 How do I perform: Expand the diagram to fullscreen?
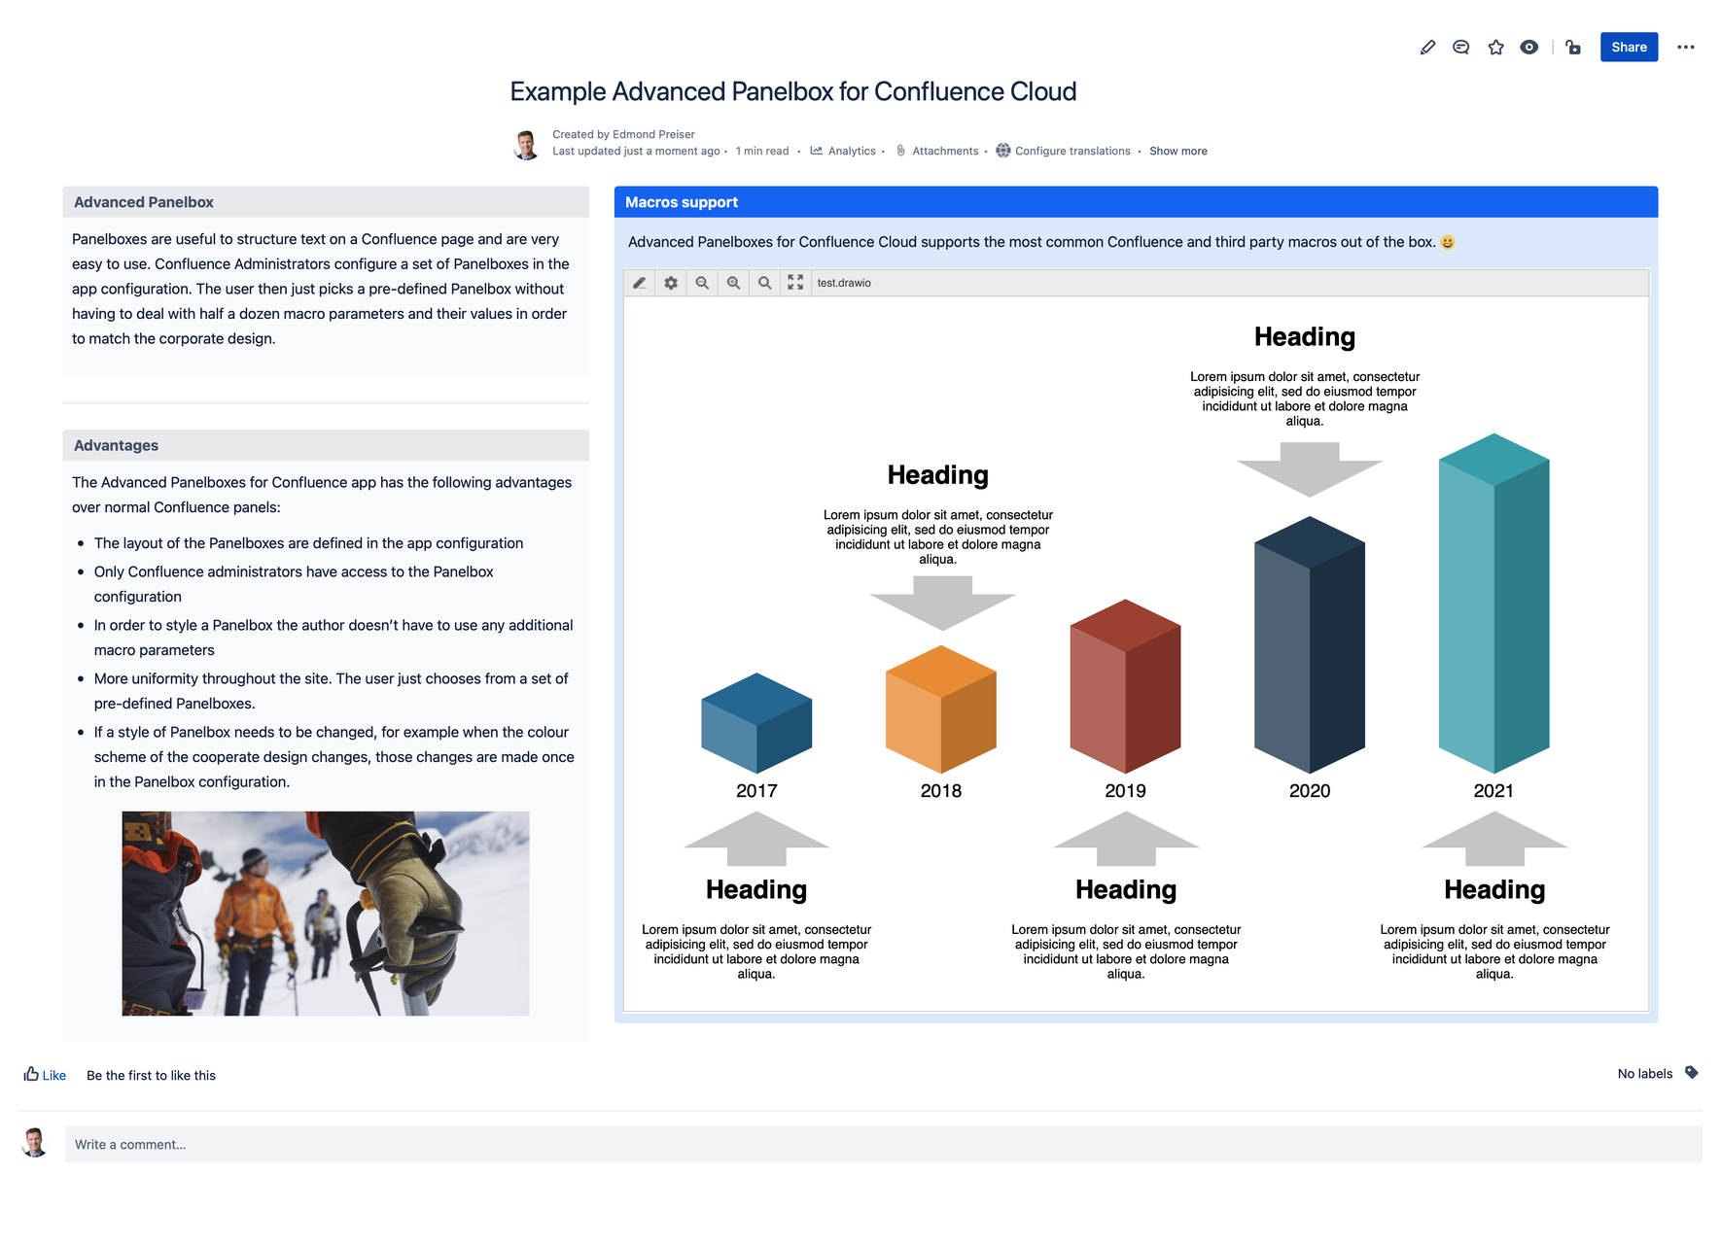pyautogui.click(x=795, y=283)
